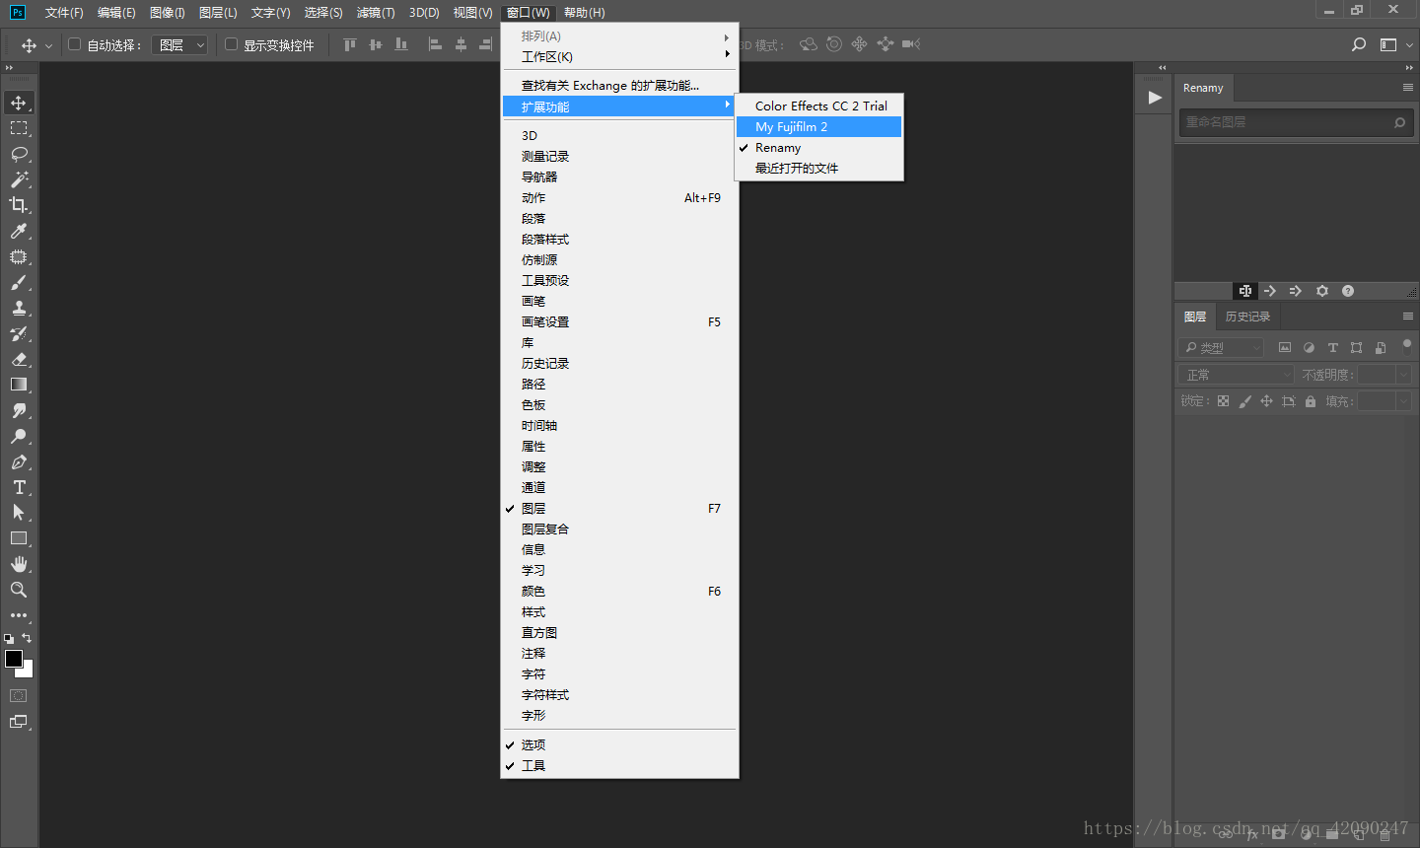This screenshot has width=1420, height=848.
Task: Select the Eraser tool
Action: (19, 359)
